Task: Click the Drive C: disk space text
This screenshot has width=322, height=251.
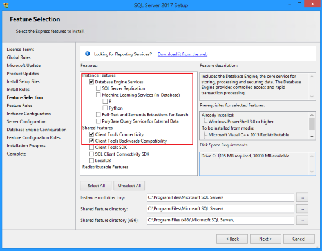Action: pyautogui.click(x=245, y=156)
